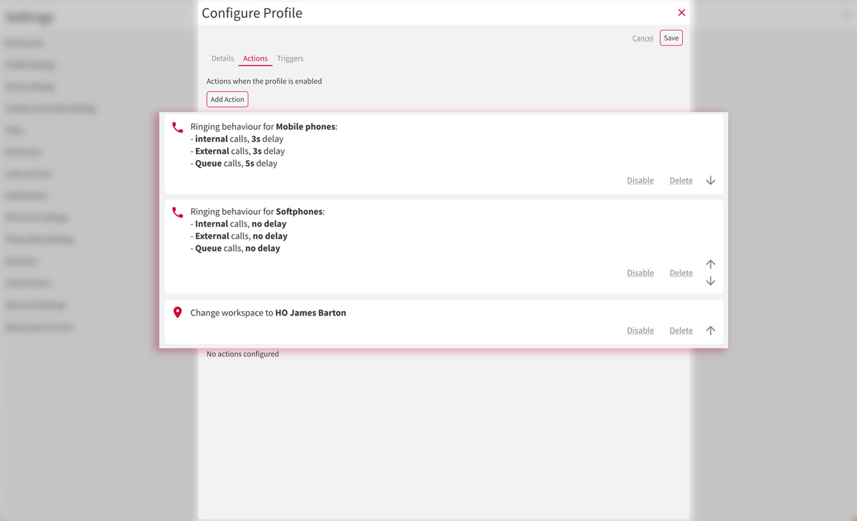Click the Mobile phones ringing phone icon
The image size is (857, 521).
(177, 127)
